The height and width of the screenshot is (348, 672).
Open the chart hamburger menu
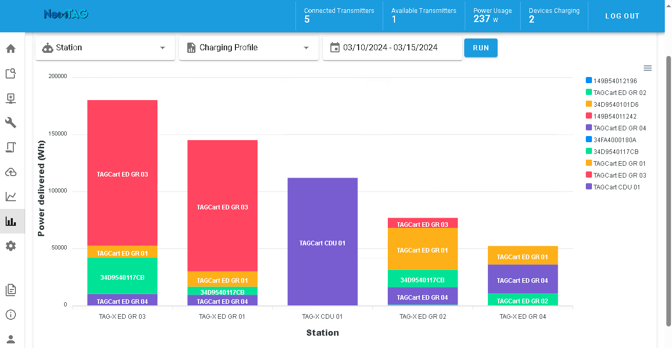click(x=647, y=68)
